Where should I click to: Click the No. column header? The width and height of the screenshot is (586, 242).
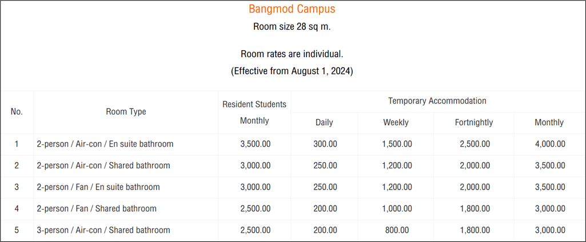pyautogui.click(x=17, y=112)
